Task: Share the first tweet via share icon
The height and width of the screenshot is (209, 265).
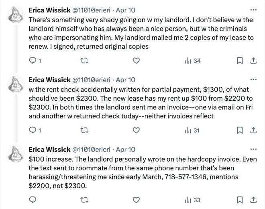Action: (x=253, y=60)
